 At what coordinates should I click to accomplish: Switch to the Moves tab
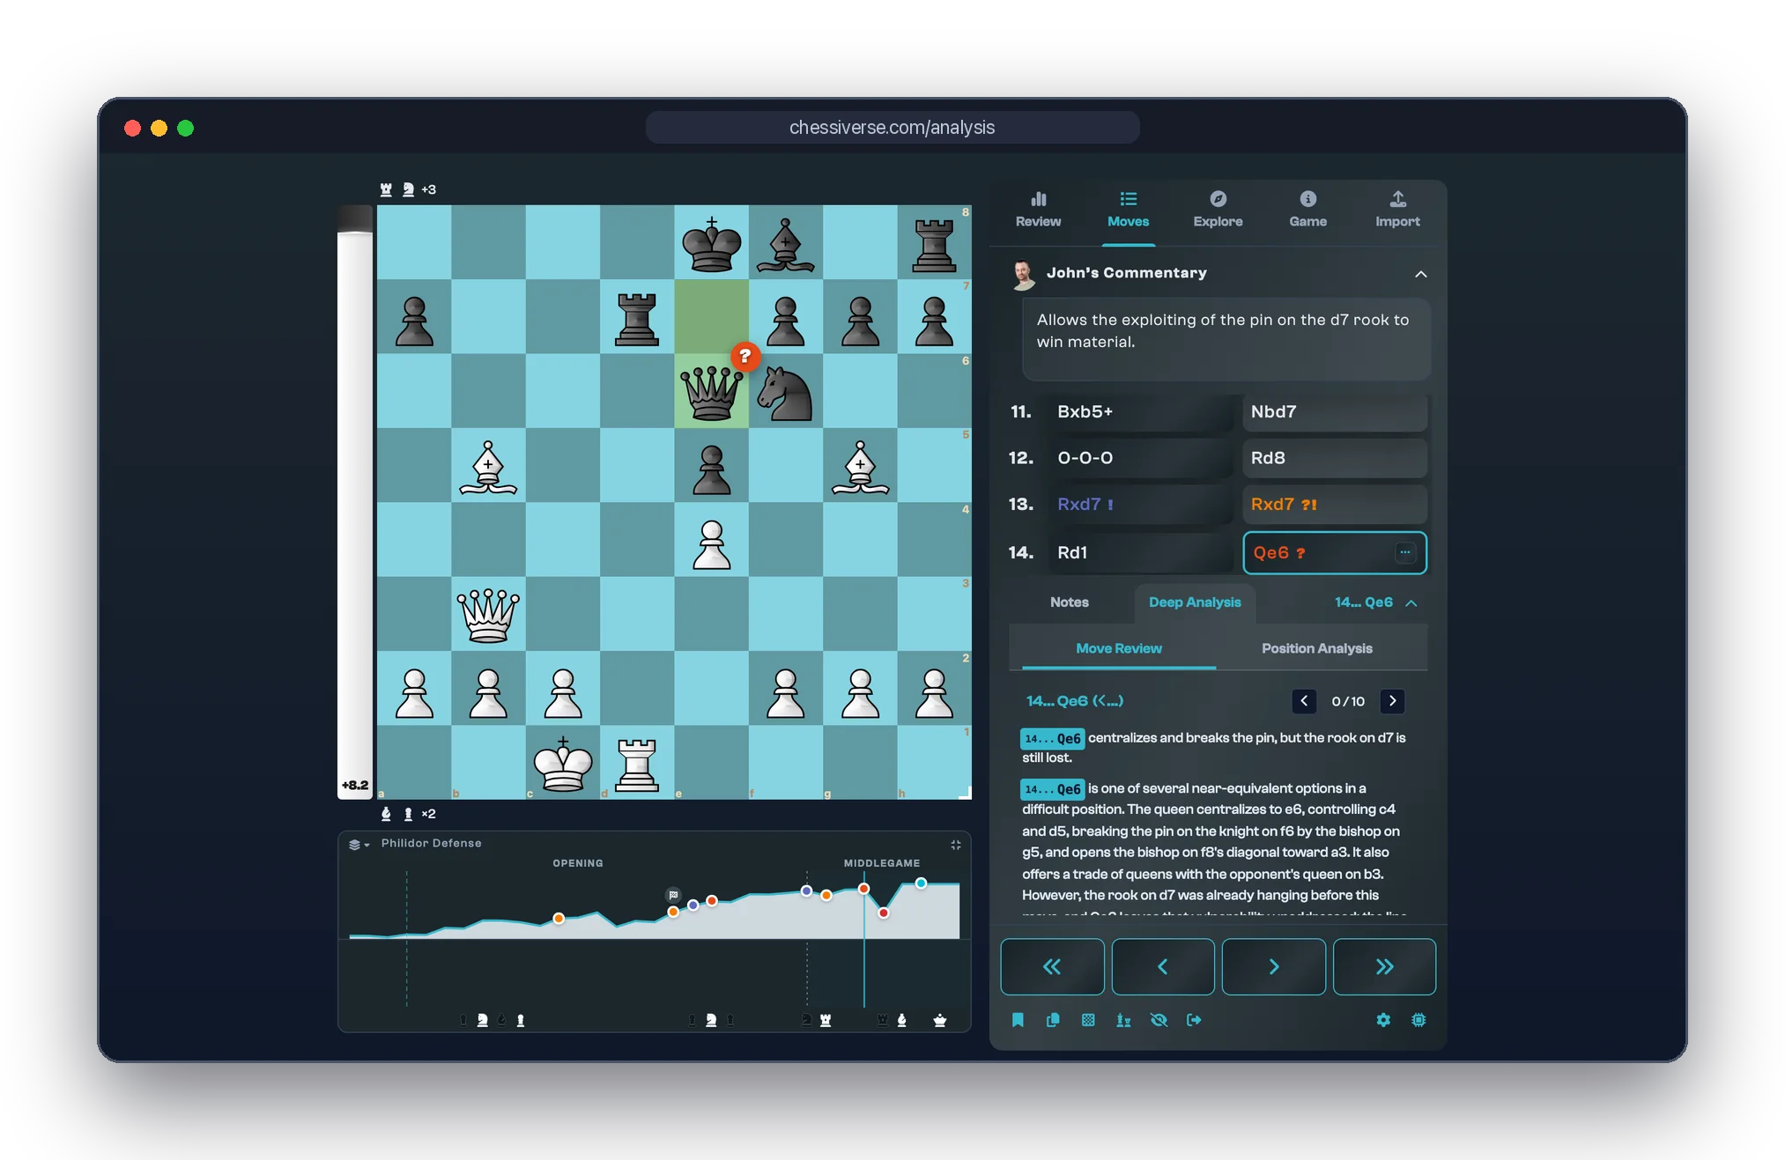point(1128,210)
